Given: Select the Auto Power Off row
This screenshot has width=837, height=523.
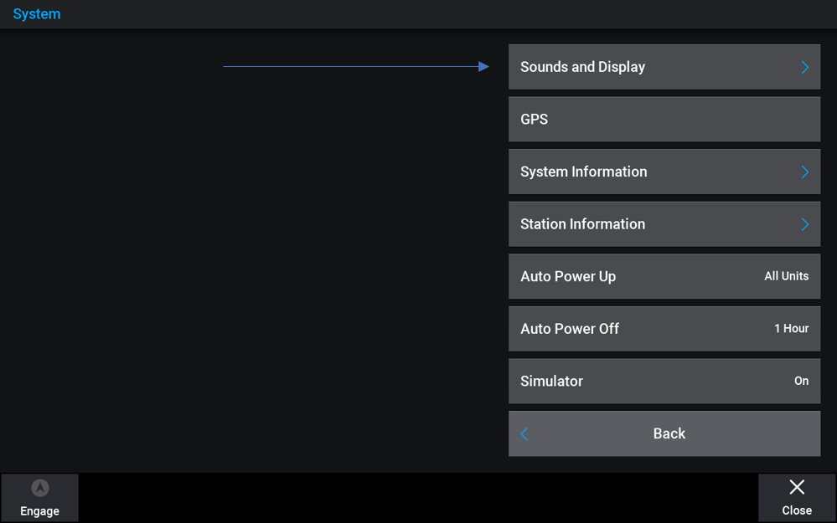Looking at the screenshot, I should [664, 328].
